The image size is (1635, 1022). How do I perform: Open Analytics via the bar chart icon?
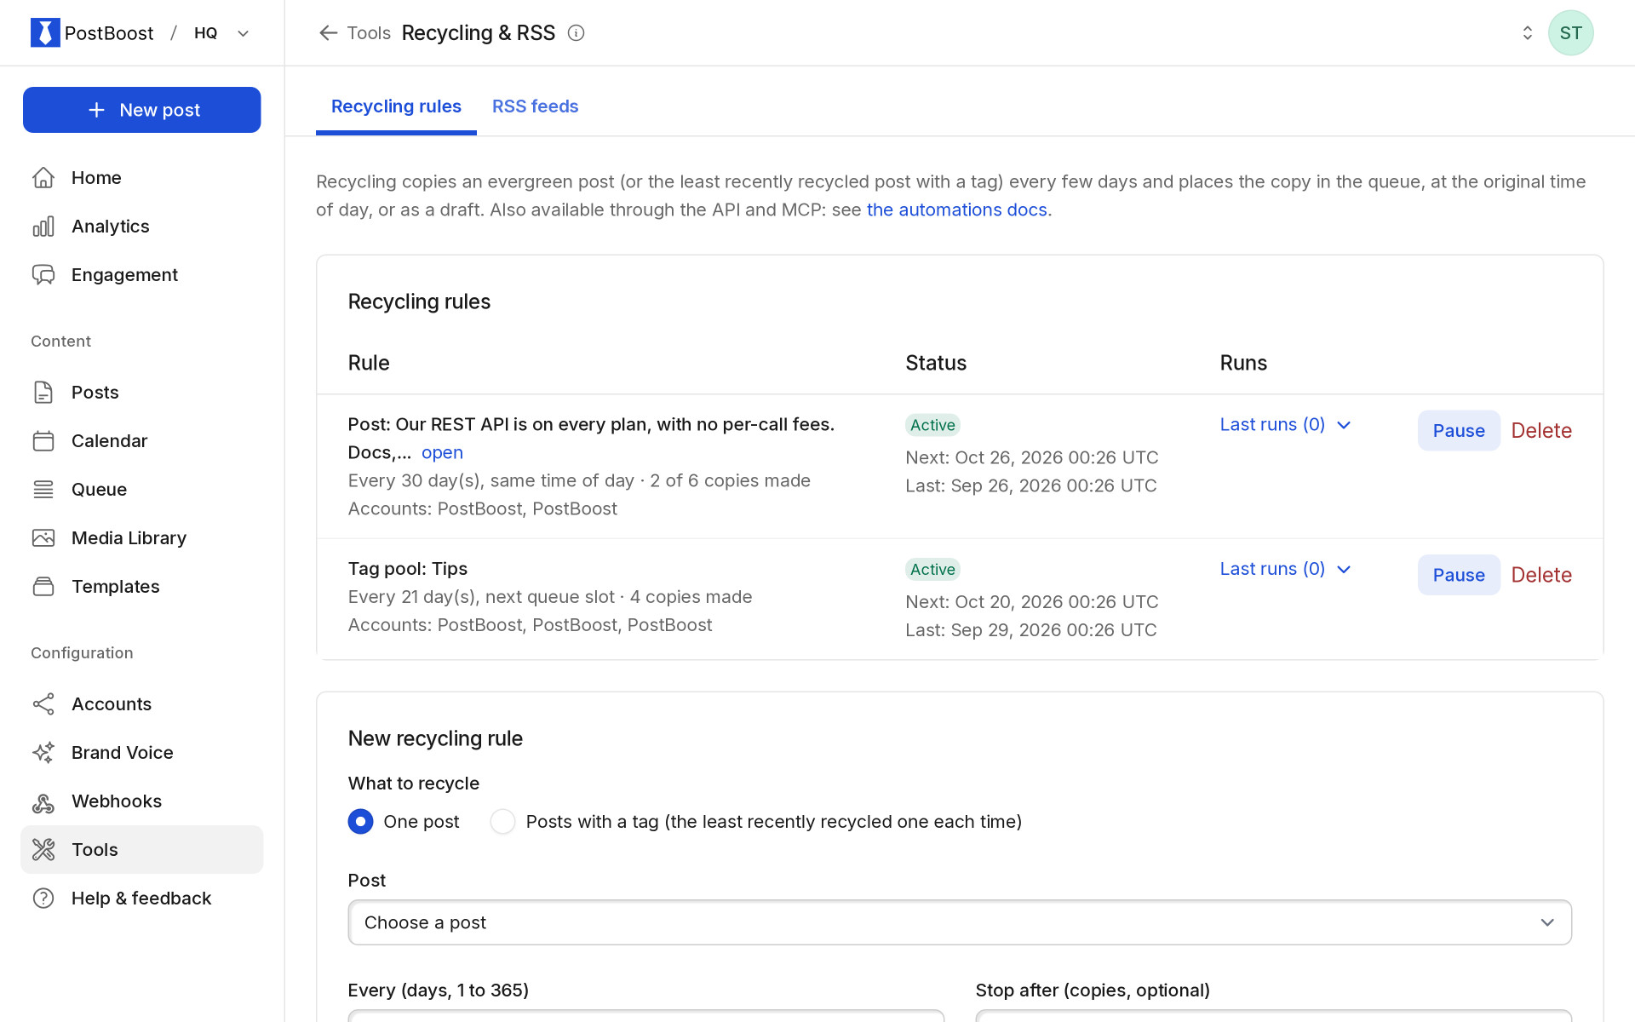(43, 226)
